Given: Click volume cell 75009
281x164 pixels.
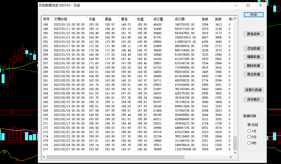Looking at the screenshot, I should click(x=157, y=149).
